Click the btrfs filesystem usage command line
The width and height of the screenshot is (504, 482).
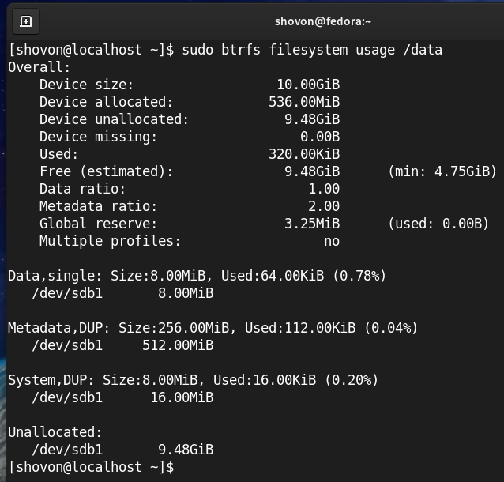[312, 50]
